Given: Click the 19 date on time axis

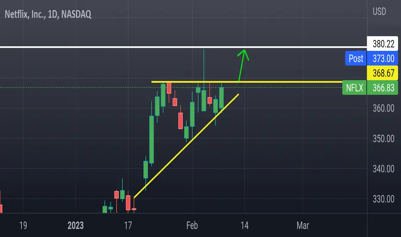Looking at the screenshot, I should coord(23,225).
